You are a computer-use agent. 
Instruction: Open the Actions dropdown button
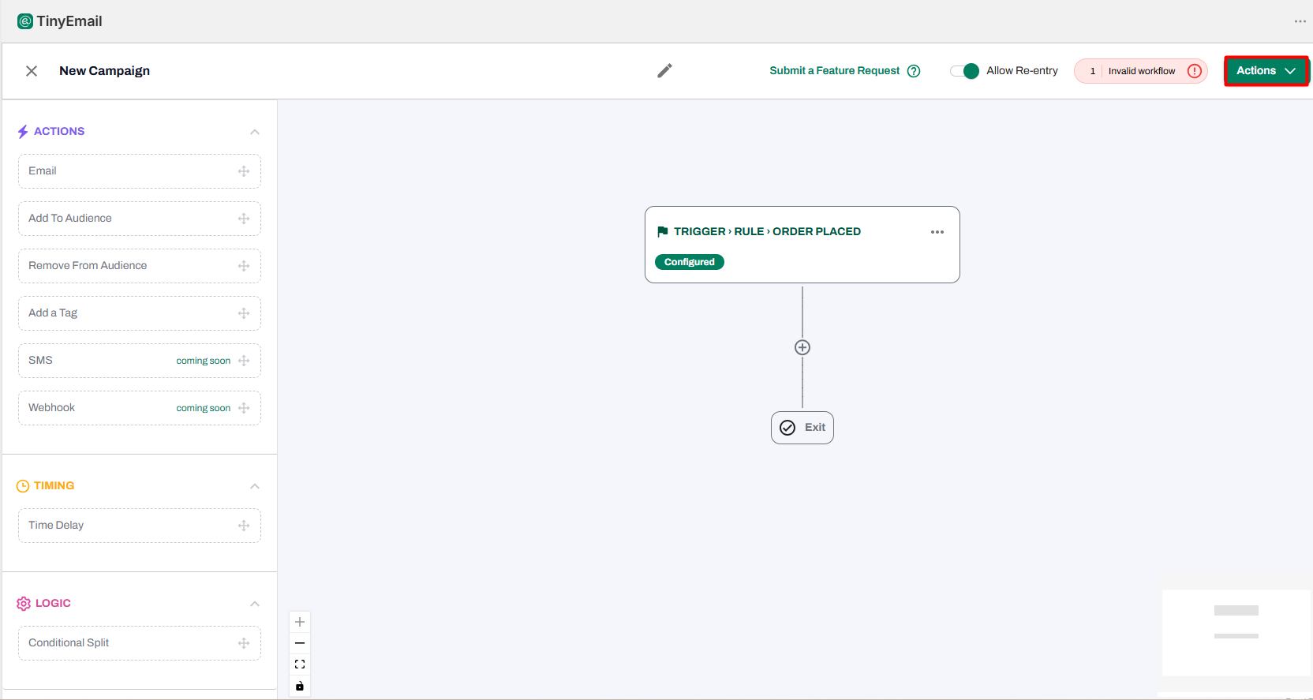(x=1266, y=71)
